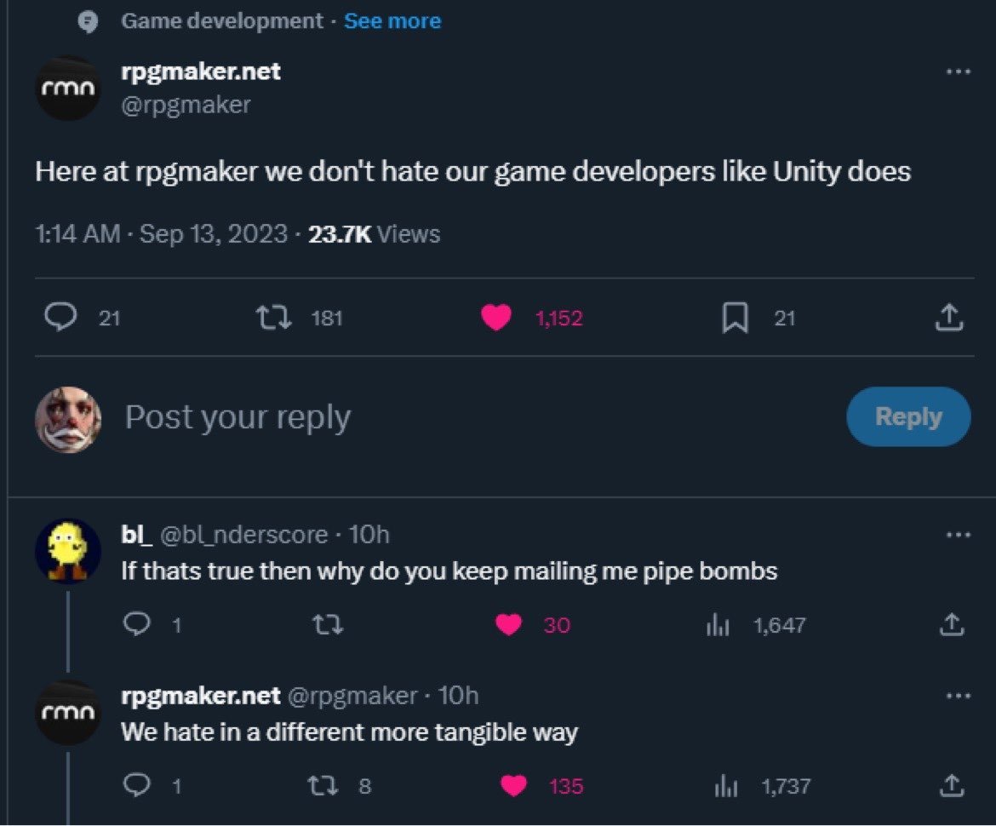The width and height of the screenshot is (996, 826).
Task: Click the Game development topic label
Action: point(222,21)
